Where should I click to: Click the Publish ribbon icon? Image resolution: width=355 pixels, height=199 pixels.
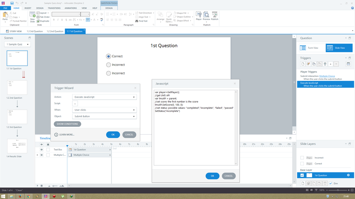[215, 16]
